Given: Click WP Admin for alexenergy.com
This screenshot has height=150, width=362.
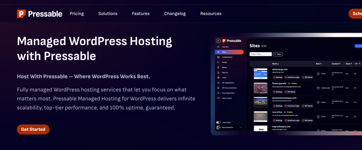Looking at the screenshot, I should pos(307,77).
